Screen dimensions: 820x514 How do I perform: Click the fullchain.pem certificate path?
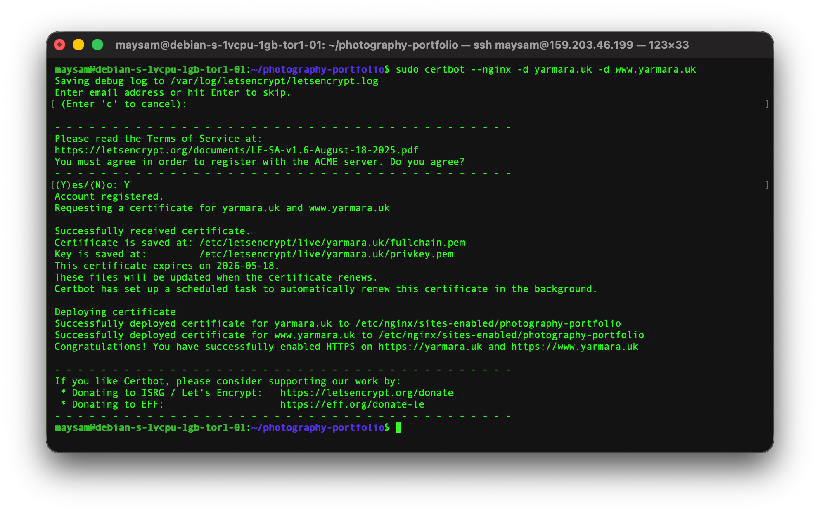(332, 243)
